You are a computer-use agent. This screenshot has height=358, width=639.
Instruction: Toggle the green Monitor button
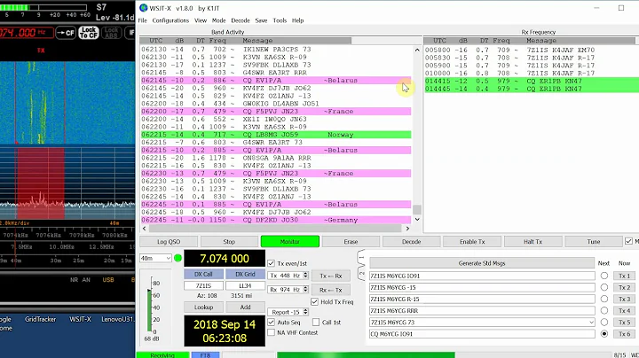click(x=289, y=242)
